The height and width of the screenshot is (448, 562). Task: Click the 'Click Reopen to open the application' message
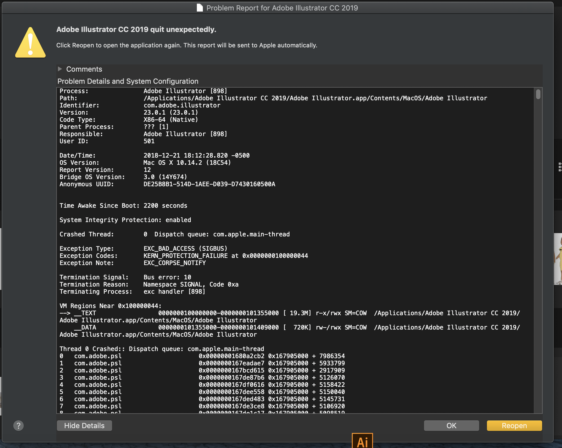coord(187,45)
